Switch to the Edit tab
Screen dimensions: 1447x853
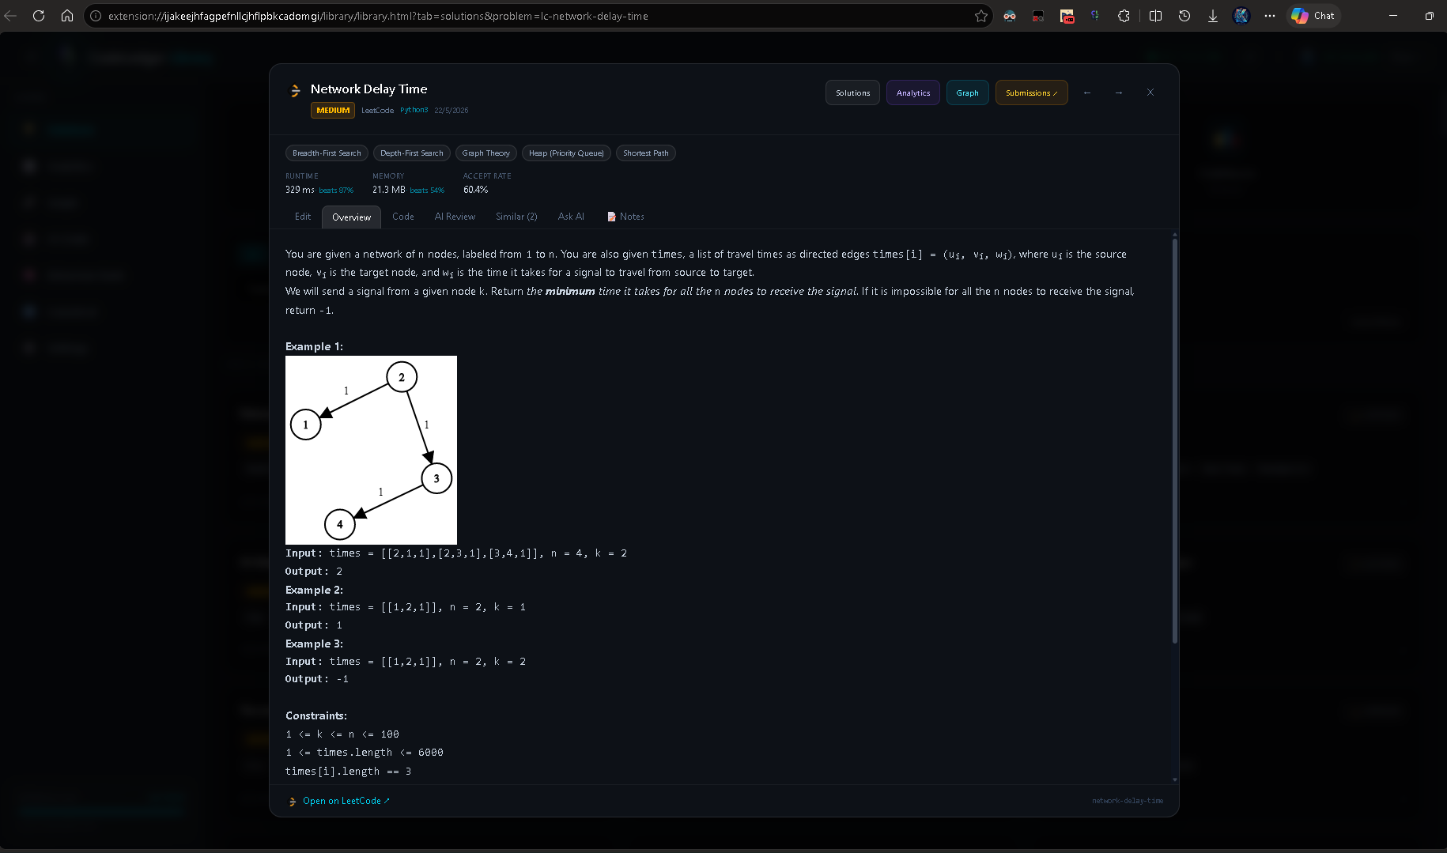[303, 217]
